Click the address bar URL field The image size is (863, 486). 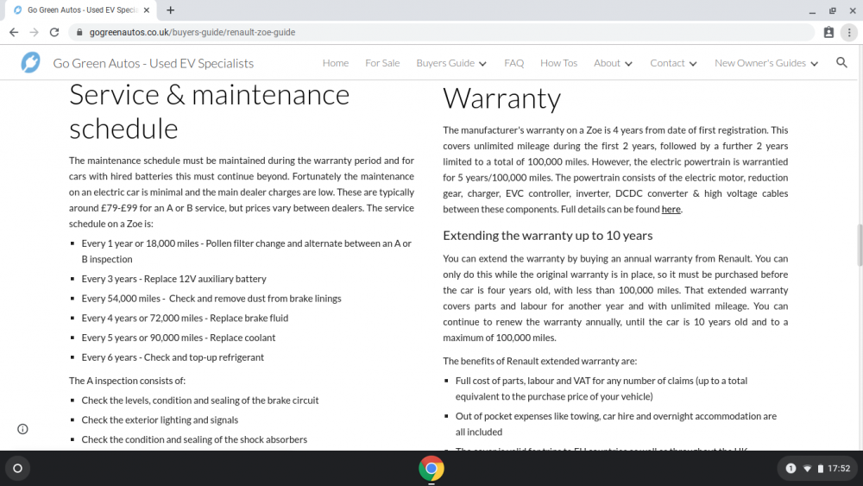(x=440, y=33)
